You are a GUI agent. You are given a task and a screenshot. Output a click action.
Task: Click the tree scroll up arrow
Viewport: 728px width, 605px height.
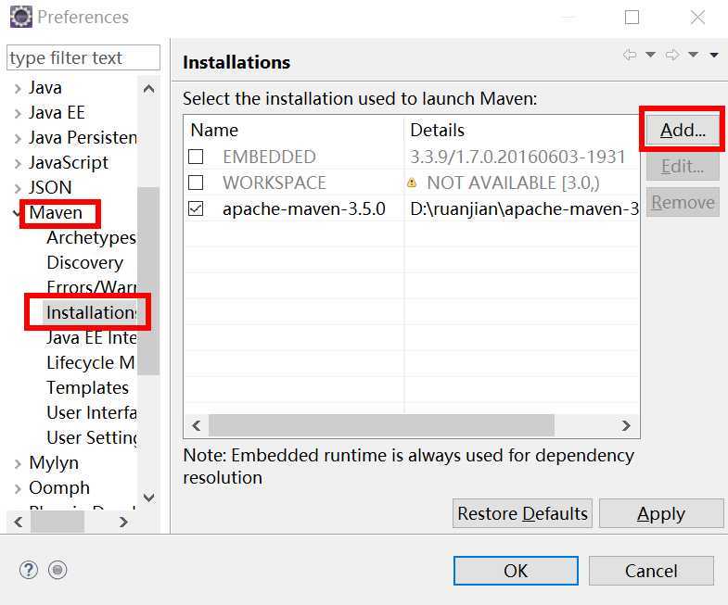(x=148, y=89)
